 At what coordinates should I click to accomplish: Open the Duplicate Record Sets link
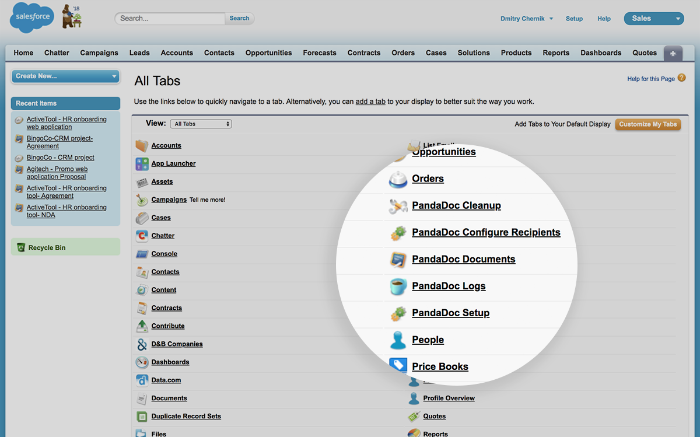(186, 416)
